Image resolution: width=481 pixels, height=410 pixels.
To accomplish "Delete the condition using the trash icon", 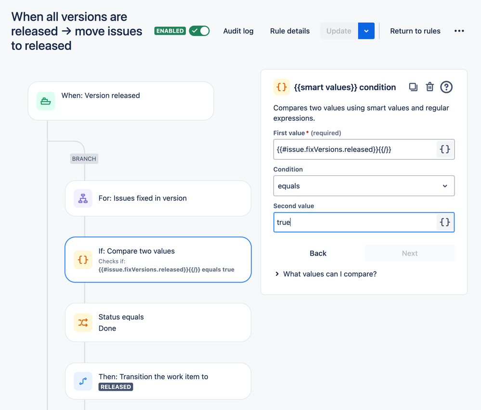I will tap(430, 87).
